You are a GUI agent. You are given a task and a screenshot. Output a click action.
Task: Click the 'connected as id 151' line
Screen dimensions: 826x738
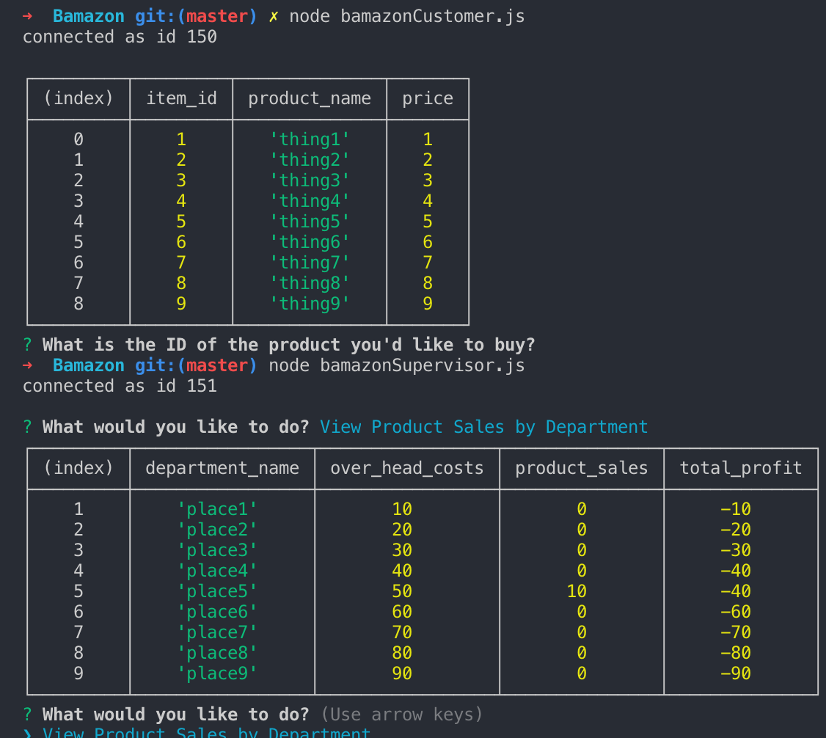click(120, 386)
